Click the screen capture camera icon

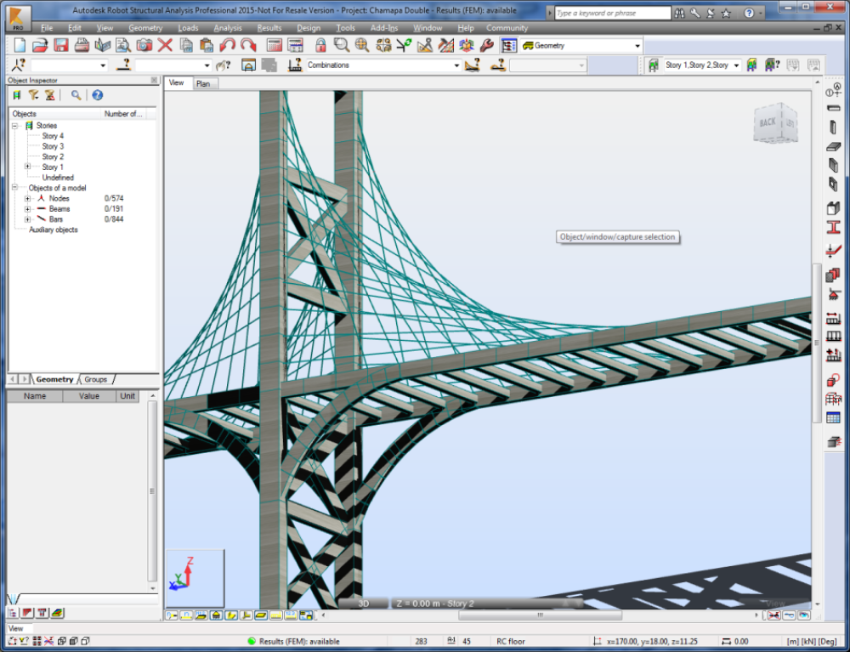click(144, 45)
